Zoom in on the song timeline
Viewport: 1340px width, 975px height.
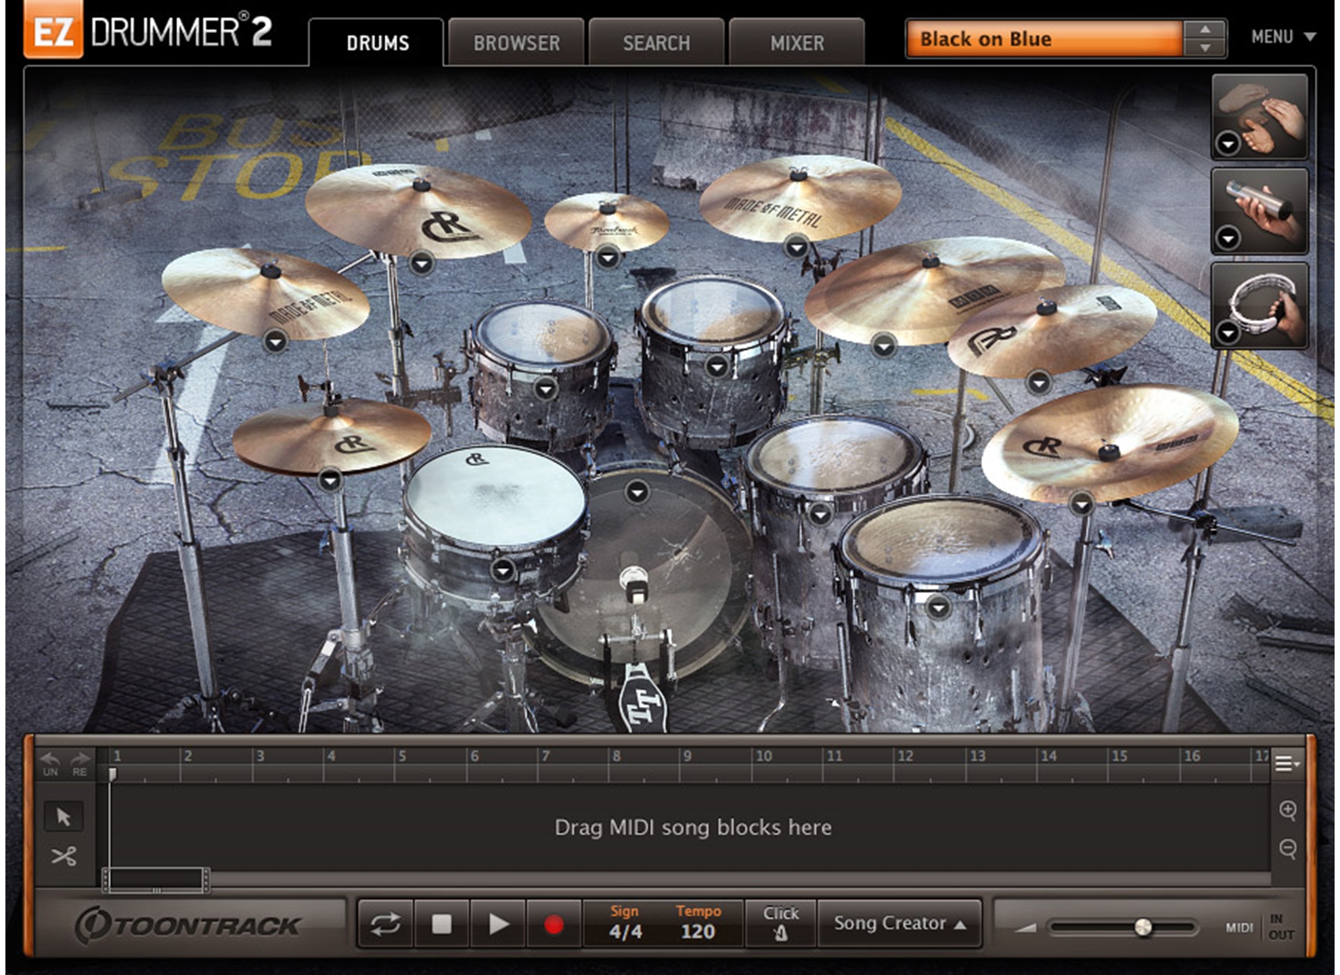pyautogui.click(x=1288, y=810)
